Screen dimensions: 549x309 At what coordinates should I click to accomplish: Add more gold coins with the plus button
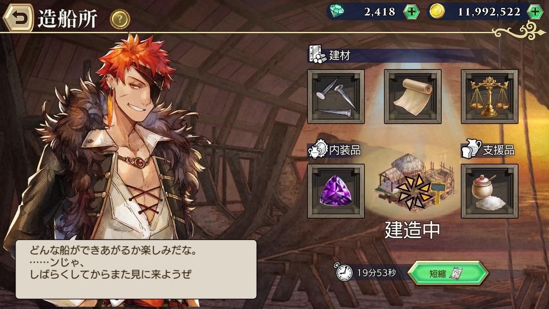[x=535, y=12]
